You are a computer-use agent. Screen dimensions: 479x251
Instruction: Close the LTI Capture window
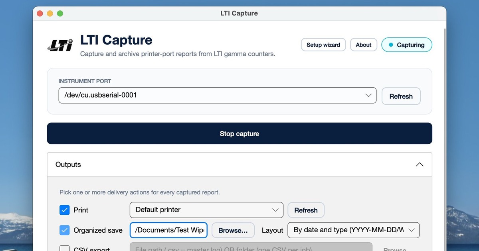[x=40, y=13]
